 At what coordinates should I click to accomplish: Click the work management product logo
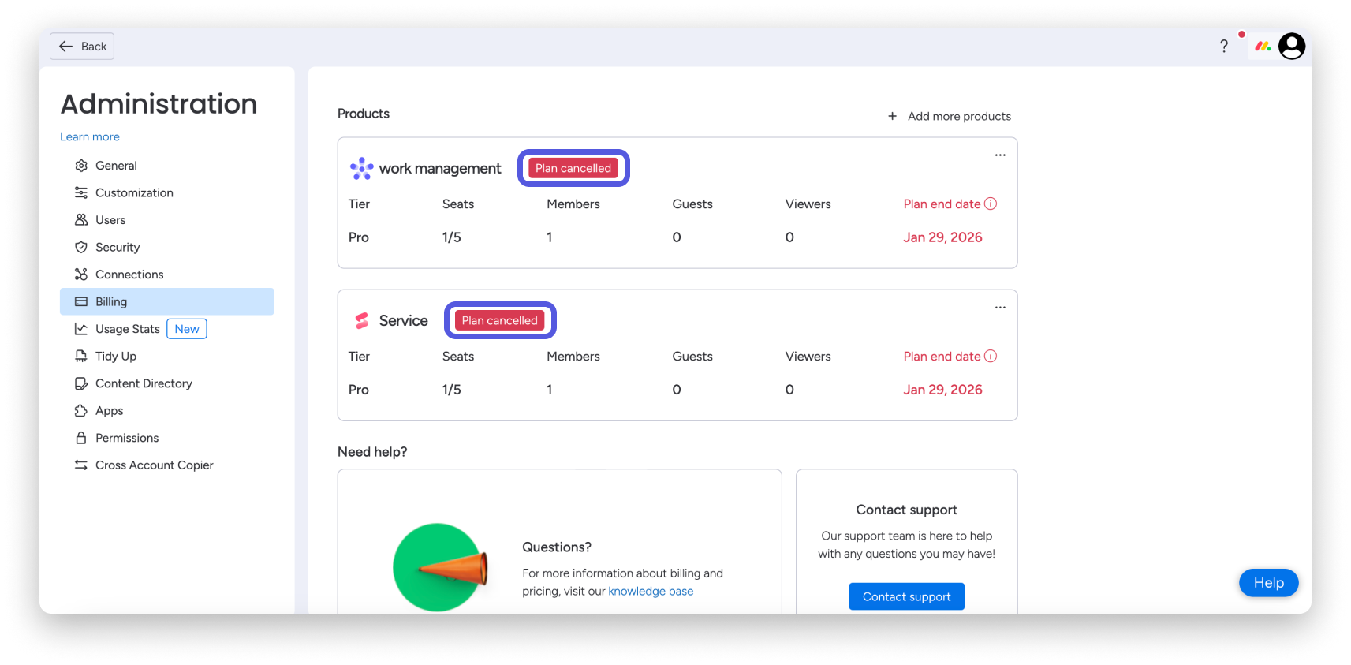pos(362,168)
